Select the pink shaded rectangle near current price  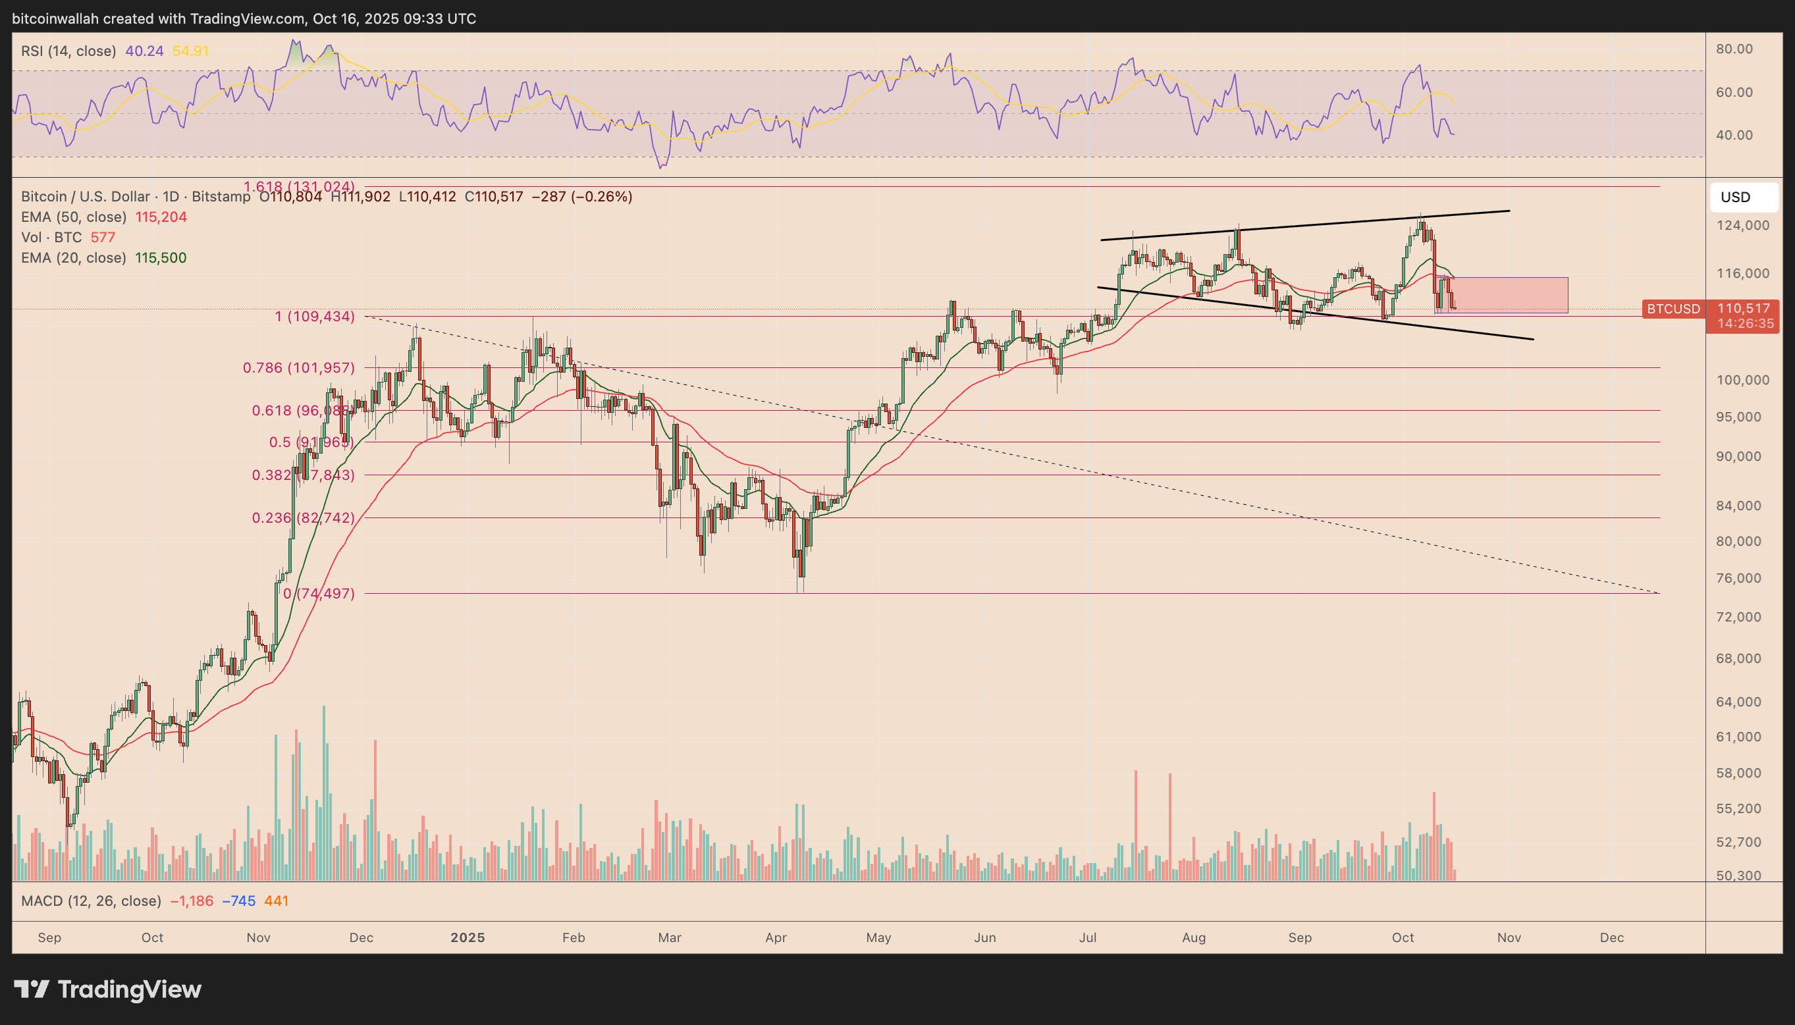tap(1513, 294)
